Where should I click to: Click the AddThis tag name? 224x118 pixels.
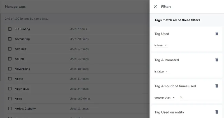click(20, 49)
